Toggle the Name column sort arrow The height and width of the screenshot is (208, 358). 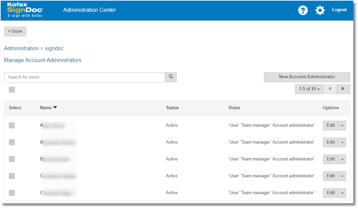point(55,108)
